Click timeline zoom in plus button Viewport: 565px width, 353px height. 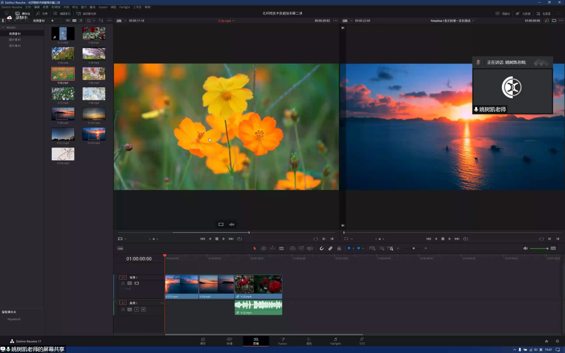425,248
